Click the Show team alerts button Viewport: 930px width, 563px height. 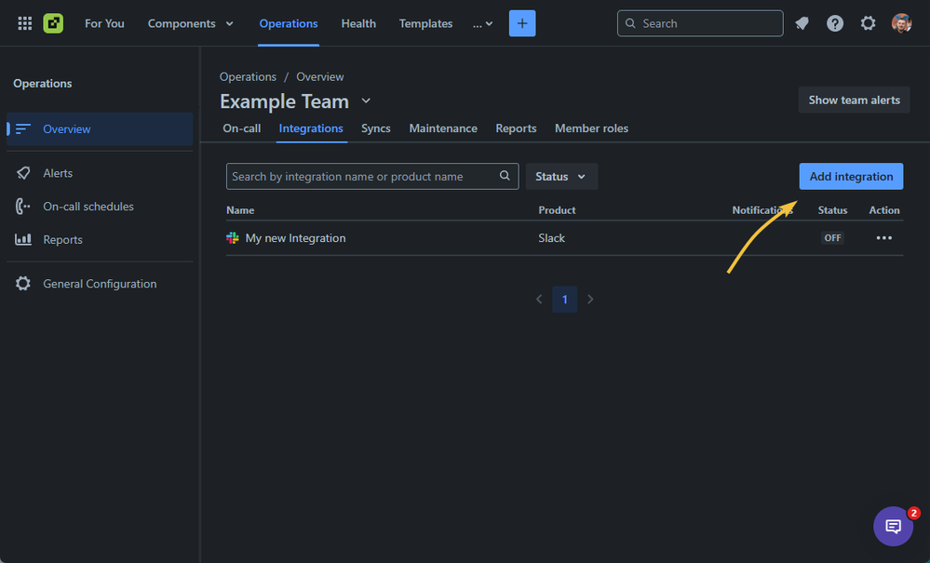pos(854,101)
